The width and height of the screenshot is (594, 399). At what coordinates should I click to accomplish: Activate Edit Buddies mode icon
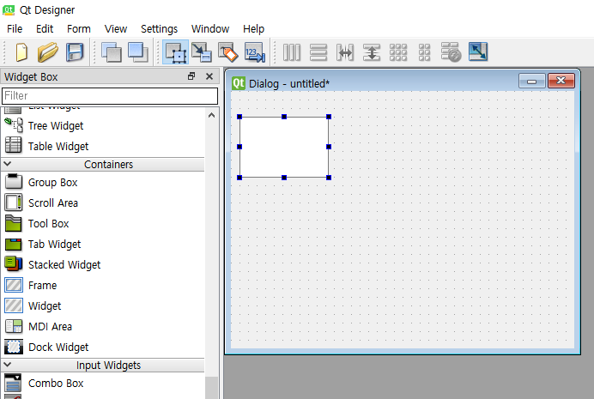[x=227, y=51]
